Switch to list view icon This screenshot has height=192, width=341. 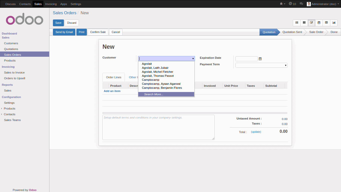click(x=297, y=23)
